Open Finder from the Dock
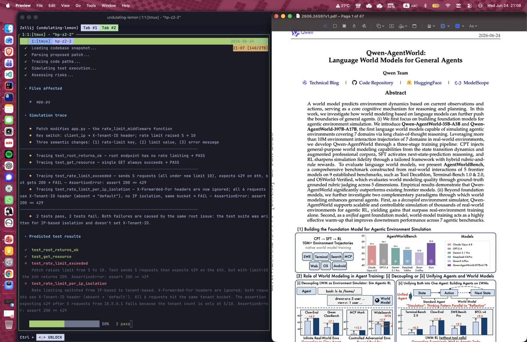527x342 pixels. 9,29
